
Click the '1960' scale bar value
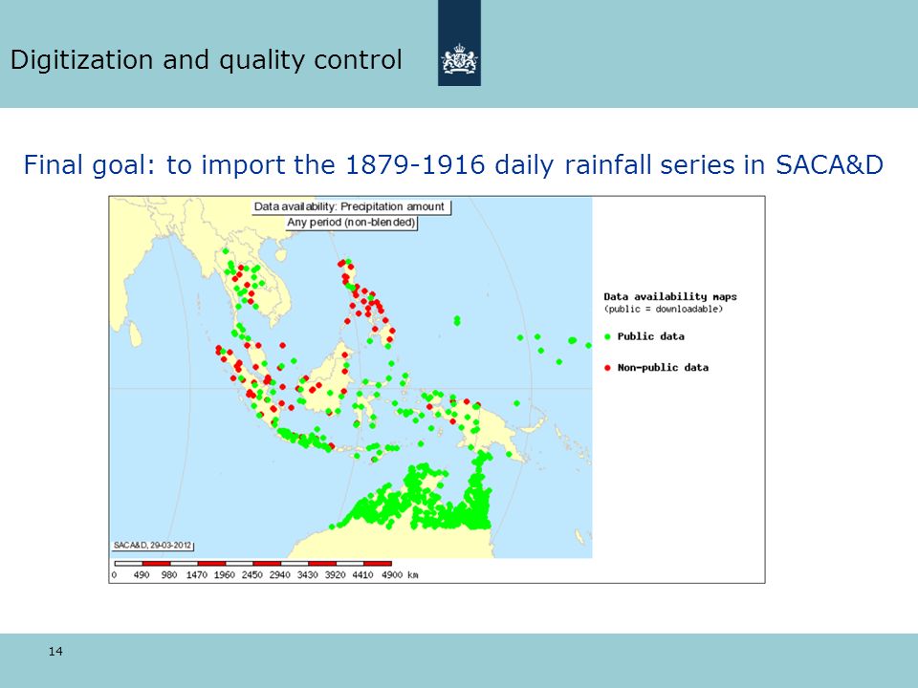point(224,575)
